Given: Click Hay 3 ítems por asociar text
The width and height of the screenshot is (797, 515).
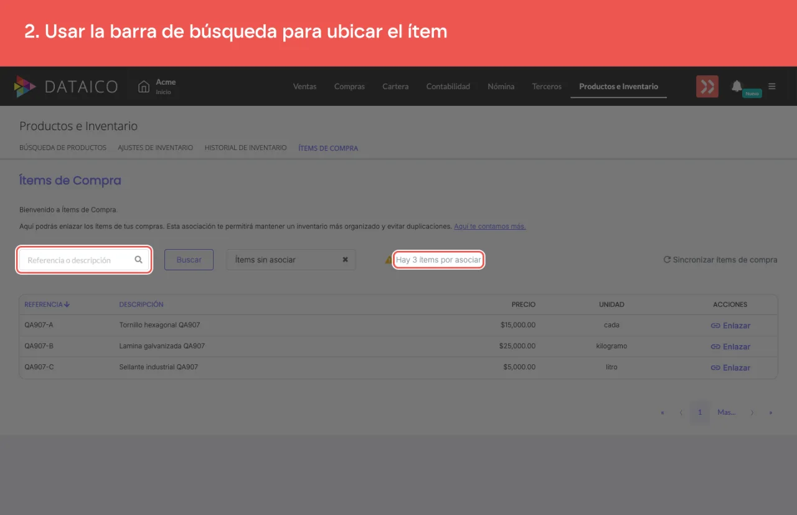Looking at the screenshot, I should coord(438,260).
